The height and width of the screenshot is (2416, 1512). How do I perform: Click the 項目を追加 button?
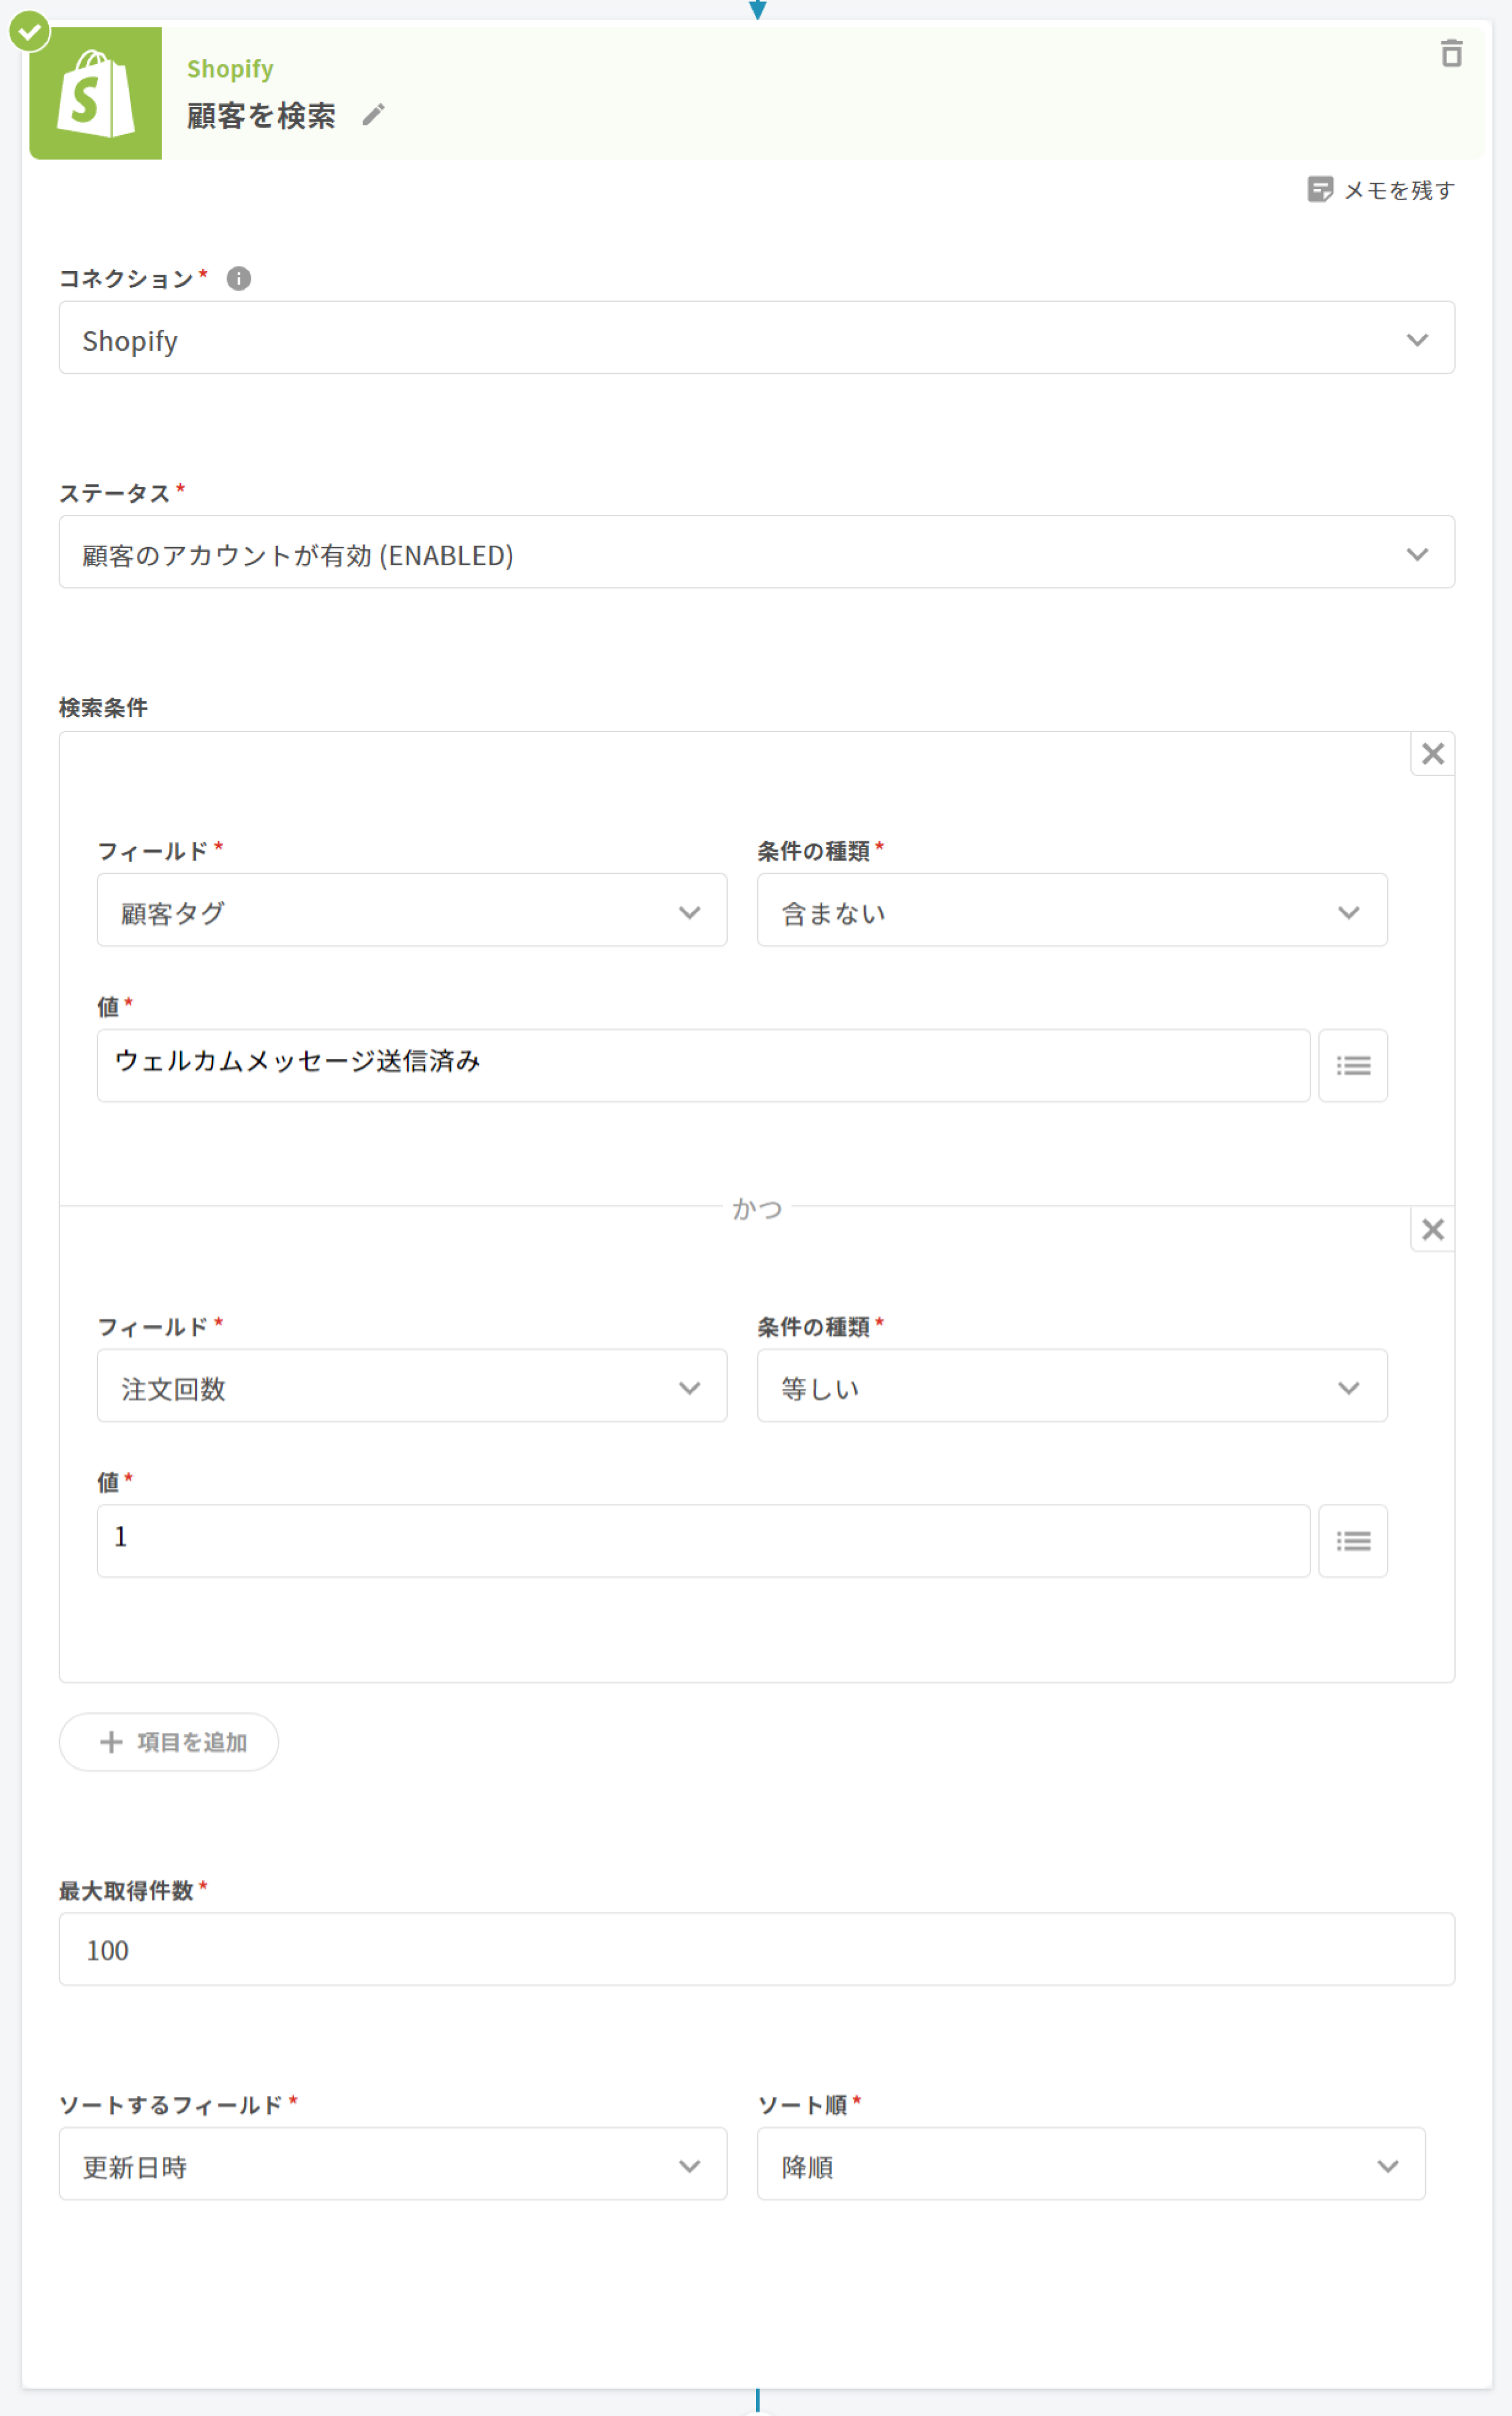169,1742
